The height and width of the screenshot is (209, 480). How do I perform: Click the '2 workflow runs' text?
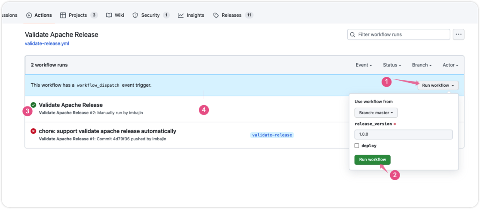point(49,65)
